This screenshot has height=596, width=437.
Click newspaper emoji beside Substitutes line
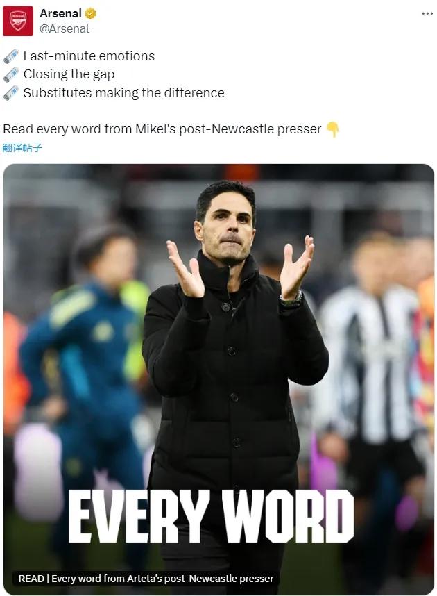point(11,92)
